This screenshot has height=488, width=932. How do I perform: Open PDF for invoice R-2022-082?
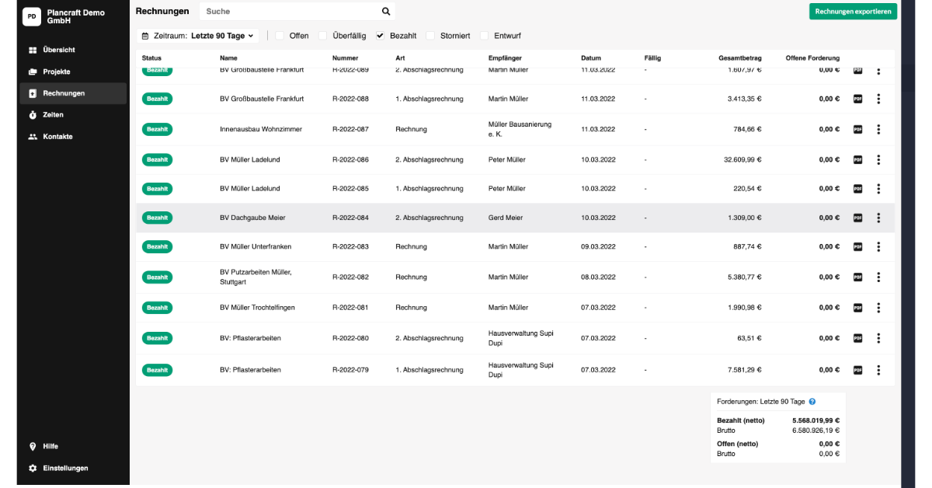pos(858,277)
